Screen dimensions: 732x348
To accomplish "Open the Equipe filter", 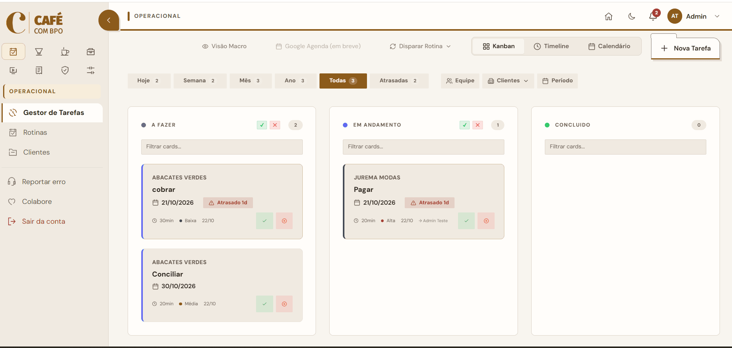I will click(x=460, y=81).
